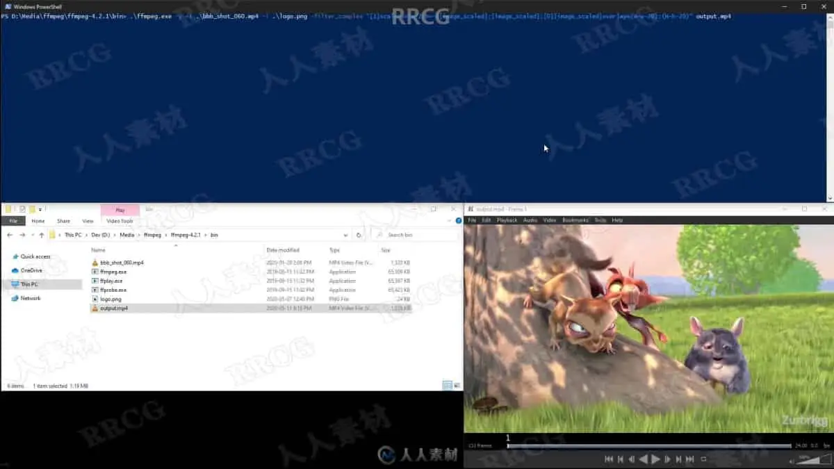Mute the player speaker icon
This screenshot has height=469, width=834.
(x=792, y=461)
